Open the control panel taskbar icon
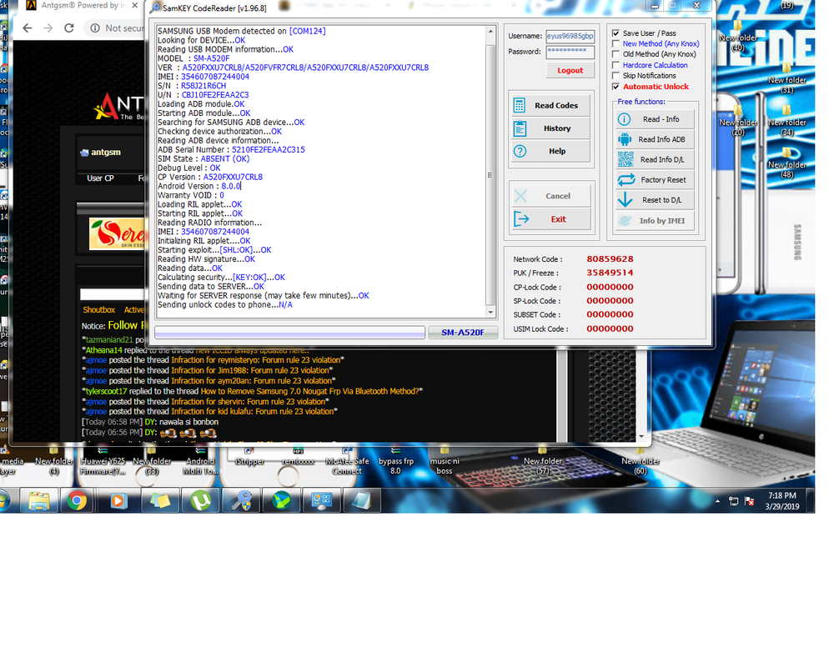This screenshot has height=667, width=834. [x=322, y=501]
